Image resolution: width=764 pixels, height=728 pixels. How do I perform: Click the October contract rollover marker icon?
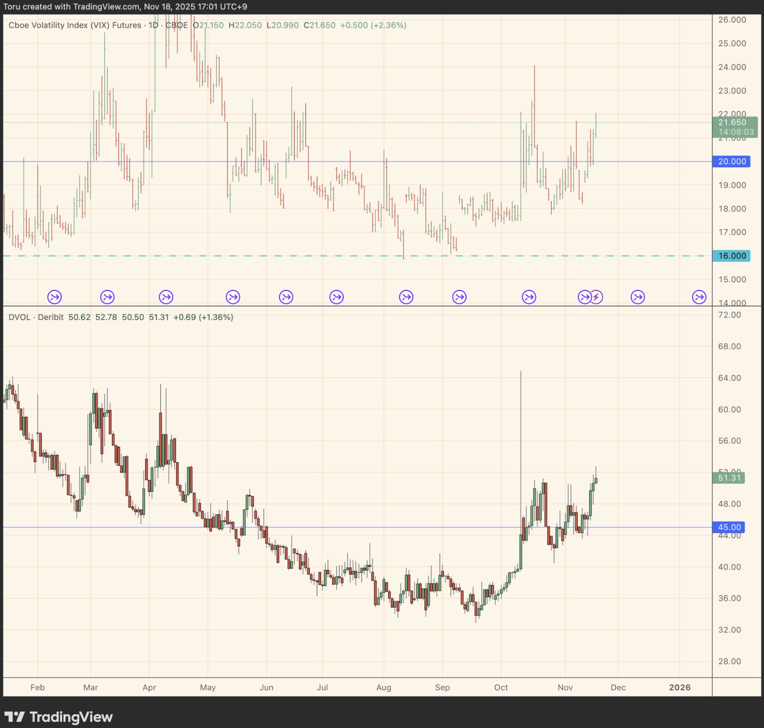coord(529,297)
